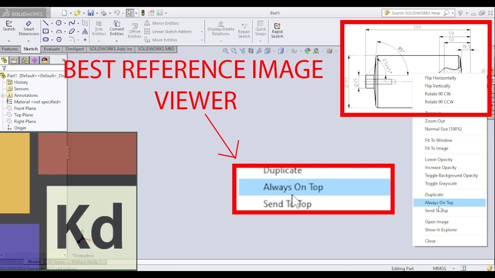Select Always On Top menu entry

click(x=449, y=202)
